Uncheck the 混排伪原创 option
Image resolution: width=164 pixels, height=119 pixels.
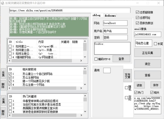point(137,23)
